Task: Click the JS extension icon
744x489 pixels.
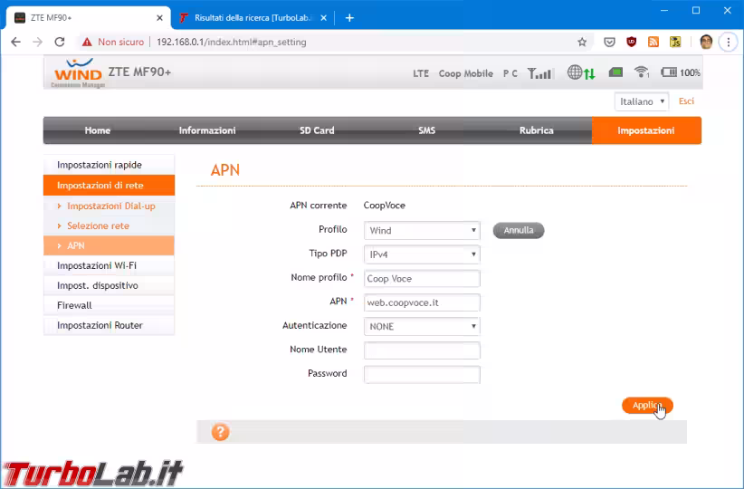Action: 675,42
